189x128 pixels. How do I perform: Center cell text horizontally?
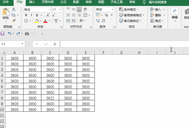pyautogui.click(x=74, y=15)
